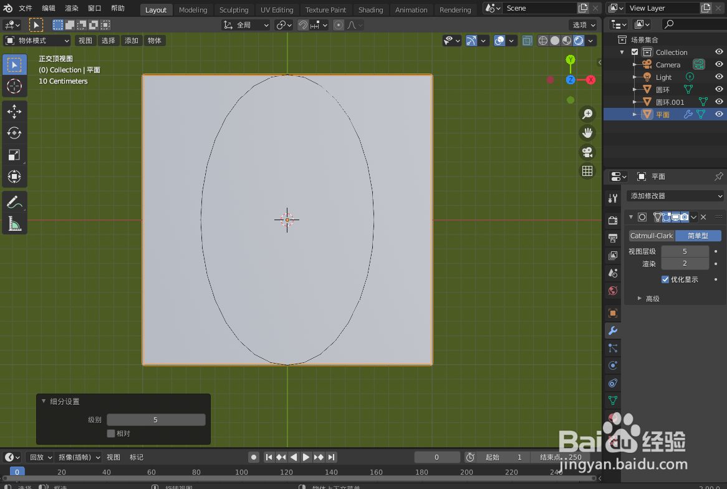Select the Measure tool
Viewport: 727px width, 489px height.
15,223
